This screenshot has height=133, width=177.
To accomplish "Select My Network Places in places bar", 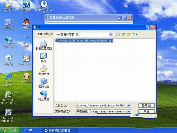I will pos(44,96).
